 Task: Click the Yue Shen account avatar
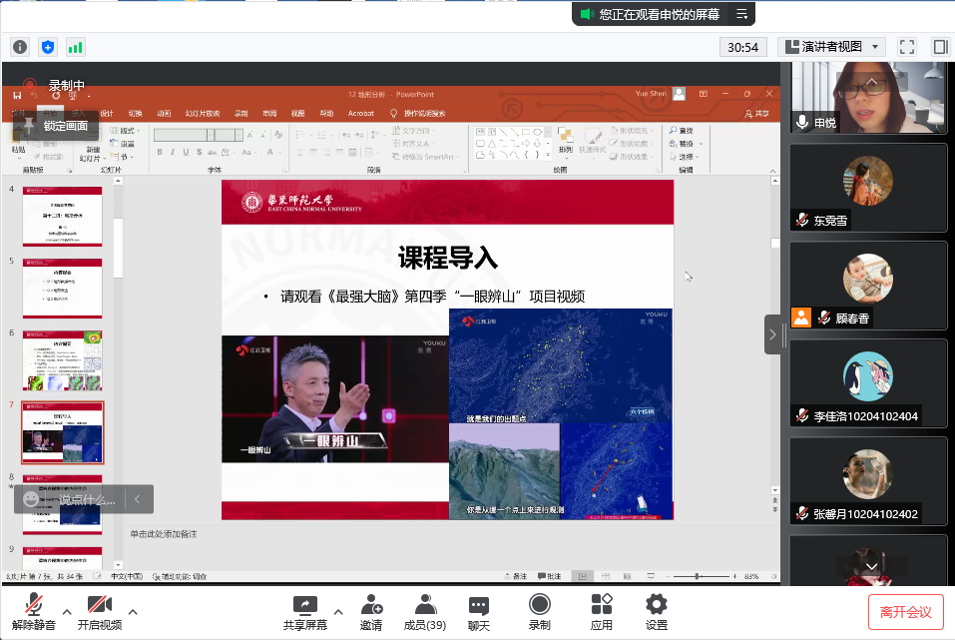(680, 94)
